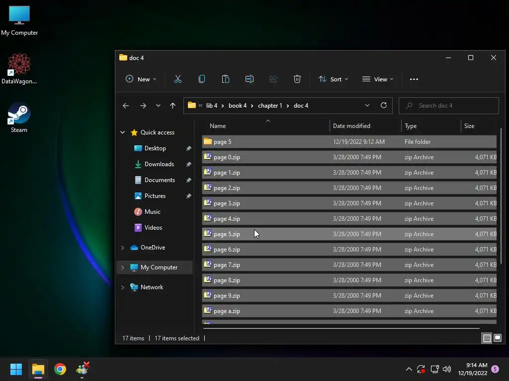Viewport: 509px width, 381px height.
Task: Switch to large thumbnails view icon
Action: pyautogui.click(x=497, y=338)
